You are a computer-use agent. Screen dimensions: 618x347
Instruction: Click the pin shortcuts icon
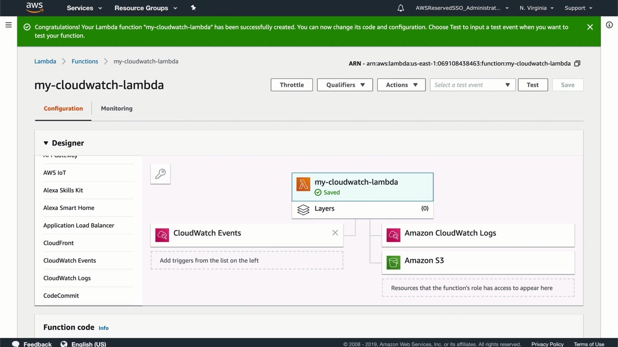pos(194,8)
